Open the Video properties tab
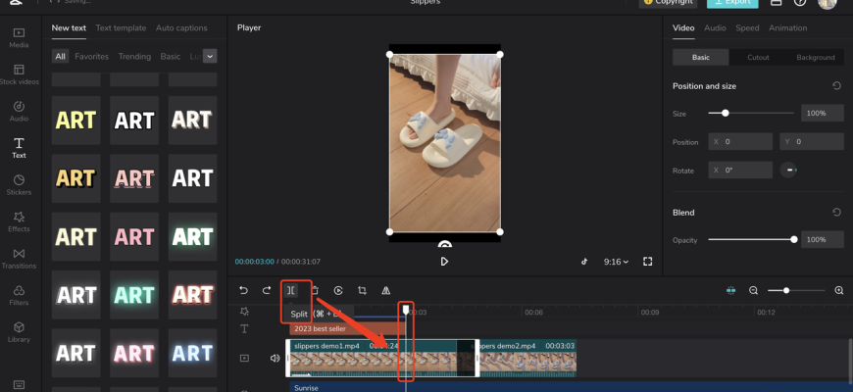Screen dimensions: 853x392 coord(683,27)
